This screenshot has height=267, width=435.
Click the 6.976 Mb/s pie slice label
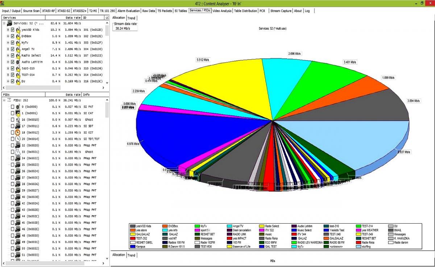tap(133, 144)
